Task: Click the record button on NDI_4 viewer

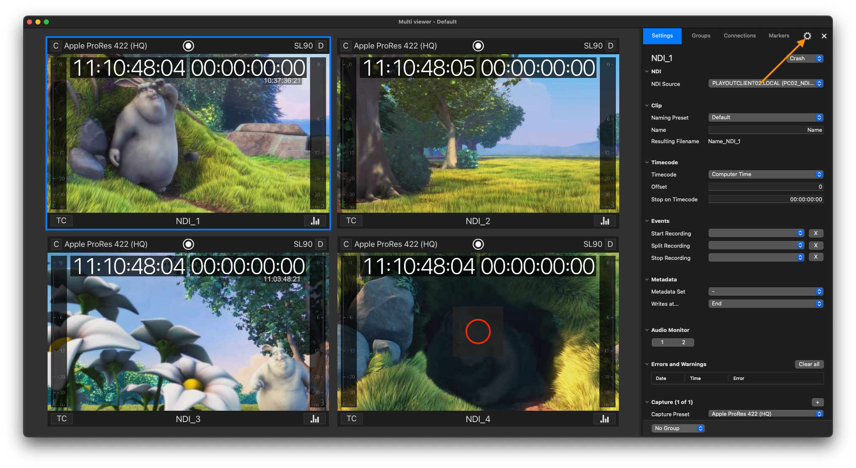Action: coord(478,244)
